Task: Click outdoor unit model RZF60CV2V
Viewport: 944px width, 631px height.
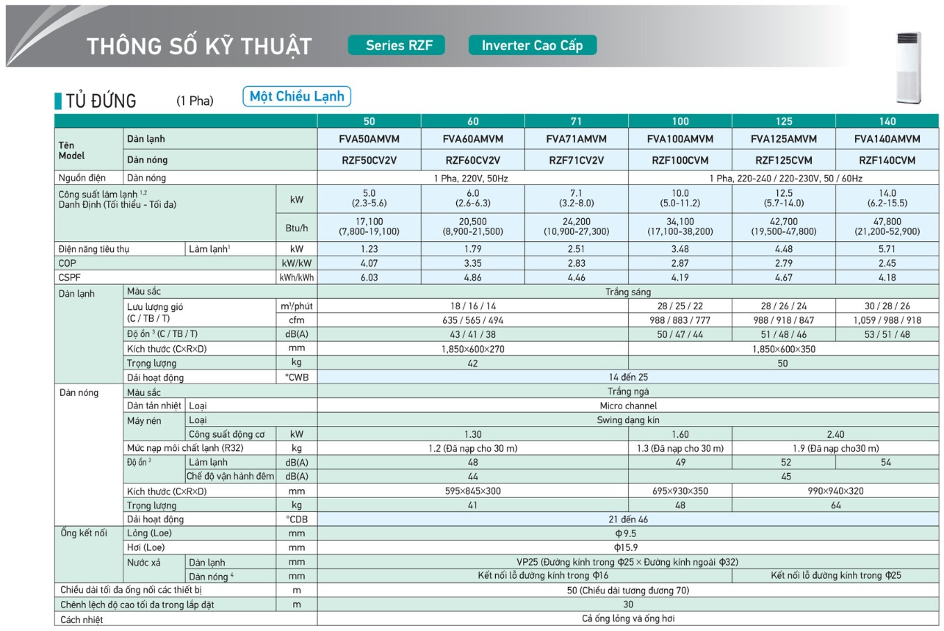Action: pyautogui.click(x=473, y=160)
